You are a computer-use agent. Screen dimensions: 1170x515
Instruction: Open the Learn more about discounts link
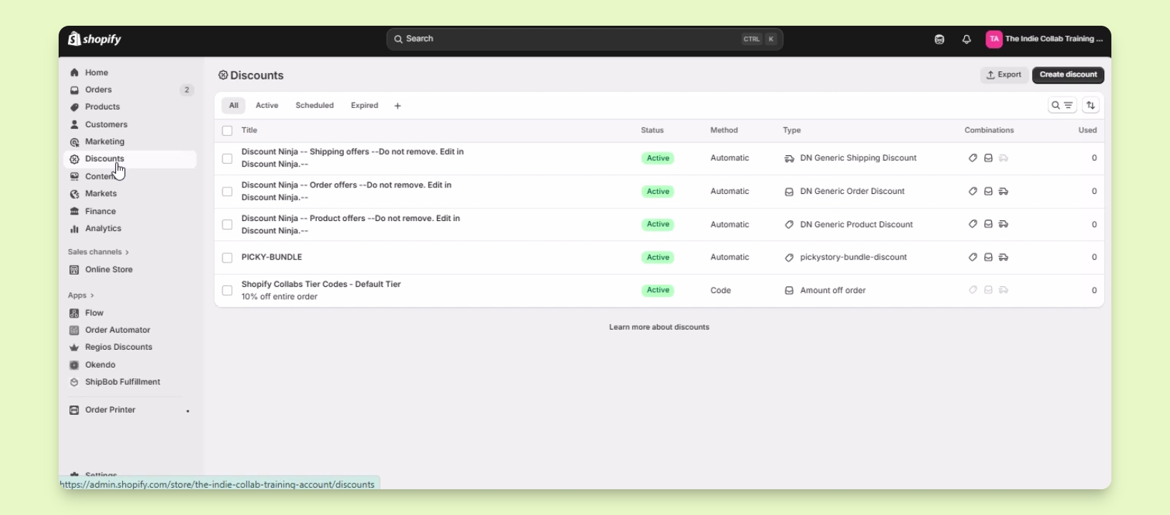click(x=659, y=327)
